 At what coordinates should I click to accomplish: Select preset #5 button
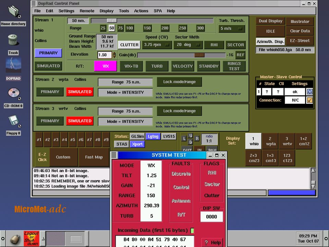(x=73, y=140)
